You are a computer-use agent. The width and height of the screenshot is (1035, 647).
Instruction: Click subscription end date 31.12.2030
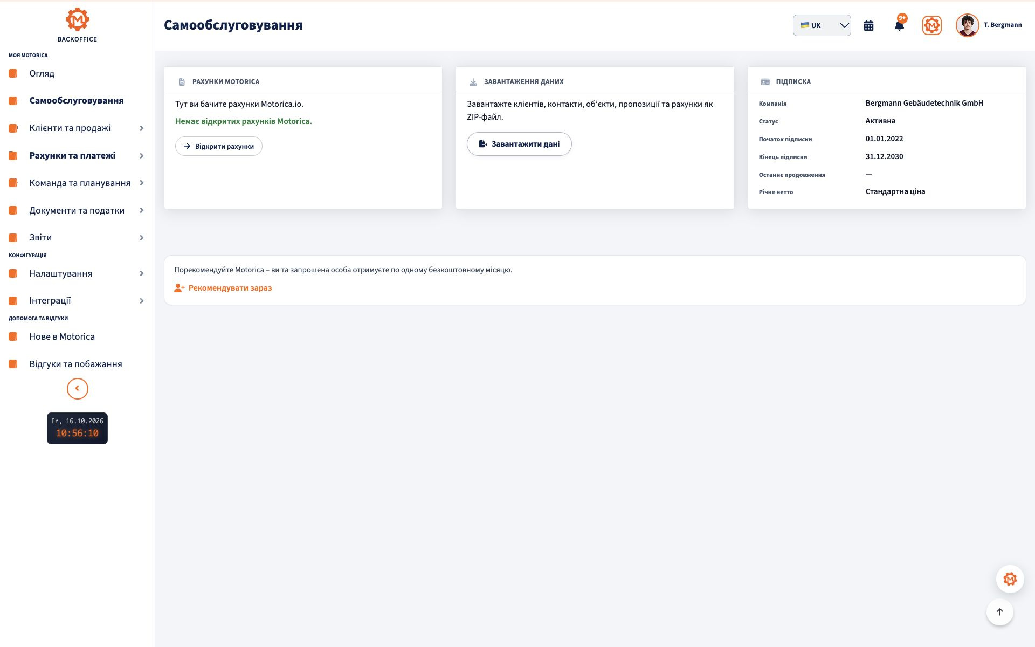[x=884, y=156]
